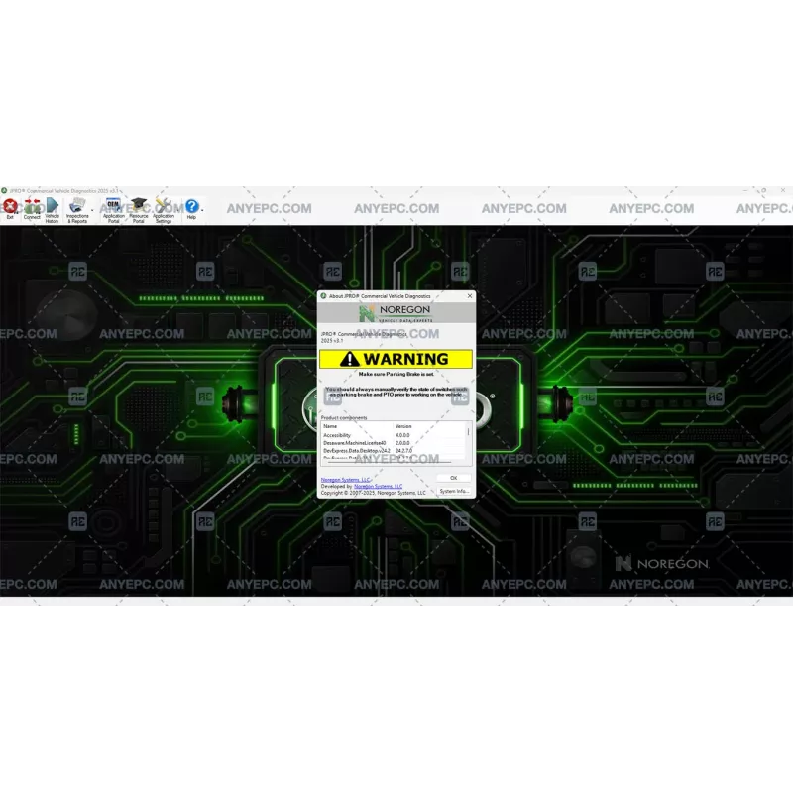This screenshot has width=793, height=793.
Task: Click the System Info button
Action: 455,491
